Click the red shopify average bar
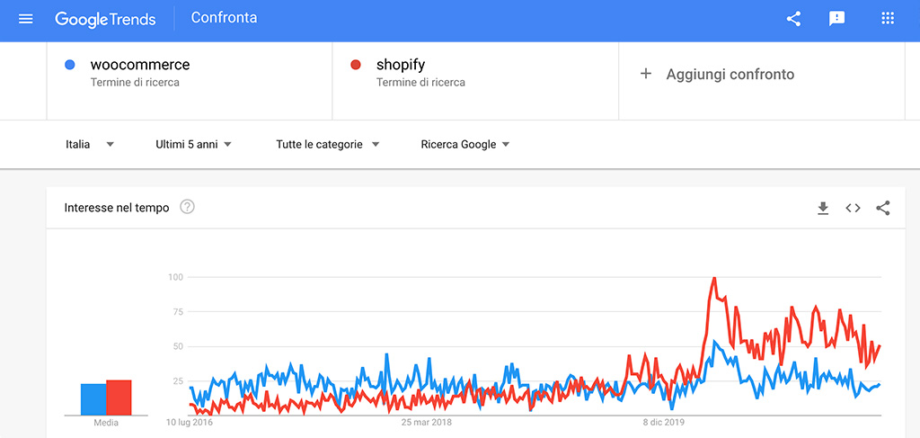Image resolution: width=920 pixels, height=438 pixels. click(x=119, y=398)
